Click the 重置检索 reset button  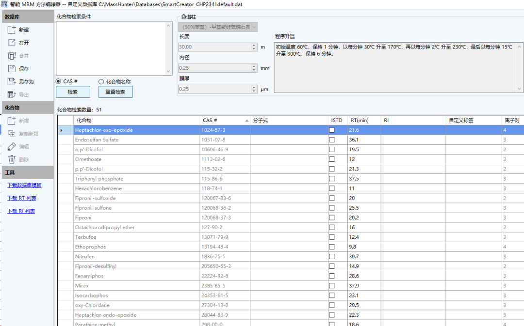tap(115, 92)
